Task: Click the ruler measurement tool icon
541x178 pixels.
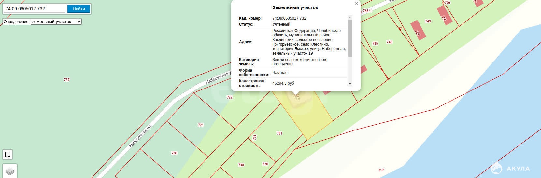Action: pos(7,155)
